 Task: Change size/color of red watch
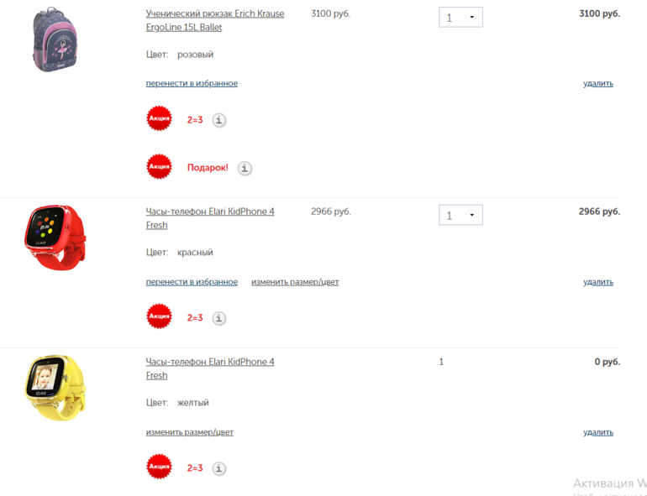pos(295,282)
